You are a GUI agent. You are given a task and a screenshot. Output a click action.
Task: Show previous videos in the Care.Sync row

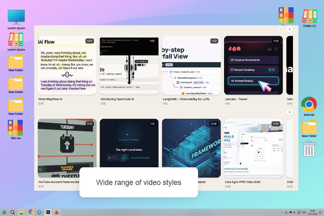point(281,112)
